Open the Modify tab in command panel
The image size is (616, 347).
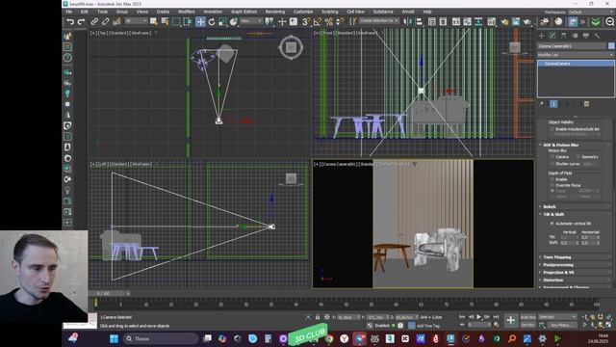552,36
